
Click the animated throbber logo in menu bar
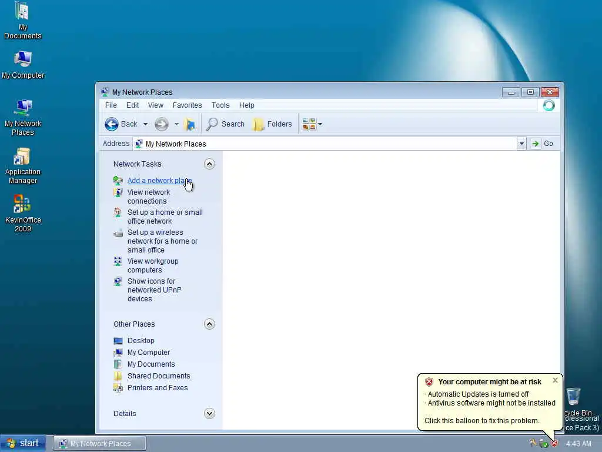pos(549,105)
